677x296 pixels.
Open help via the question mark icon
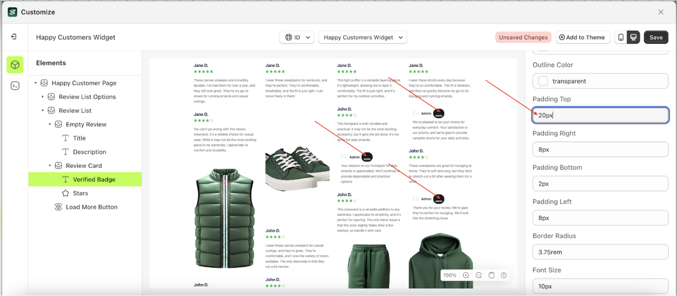(x=504, y=275)
